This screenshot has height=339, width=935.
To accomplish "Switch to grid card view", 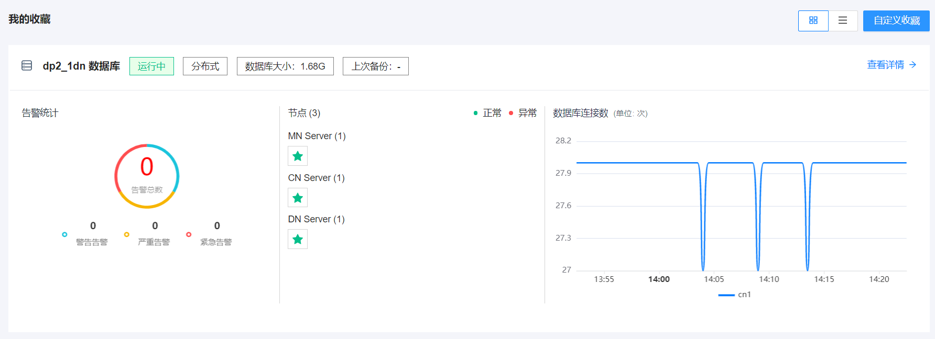I will pos(813,21).
